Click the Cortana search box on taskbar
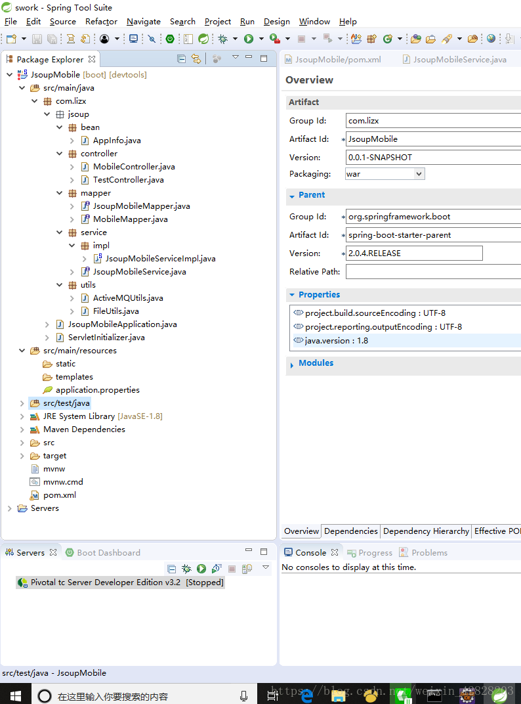521x704 pixels. pyautogui.click(x=144, y=695)
